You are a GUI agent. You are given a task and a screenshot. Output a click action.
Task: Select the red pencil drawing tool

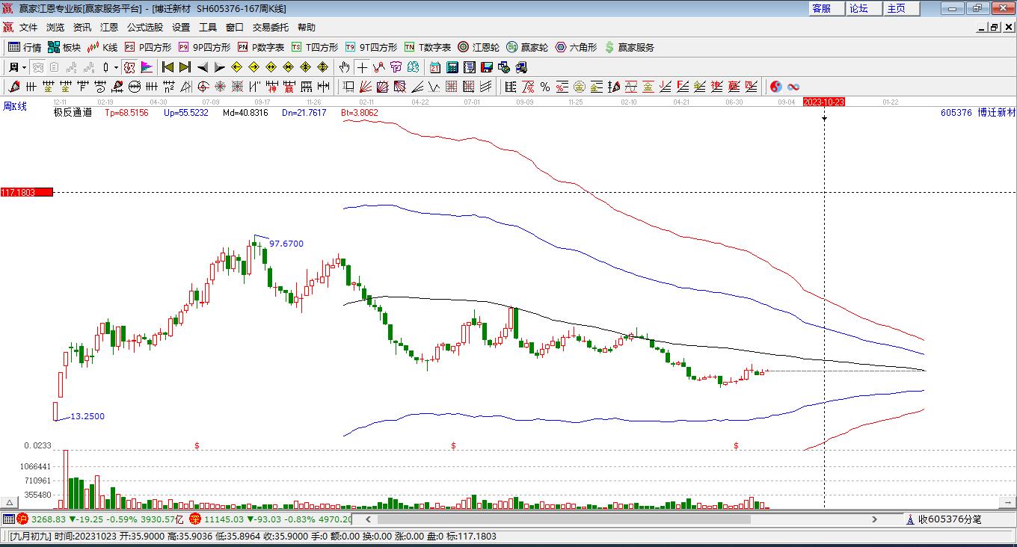tap(13, 87)
